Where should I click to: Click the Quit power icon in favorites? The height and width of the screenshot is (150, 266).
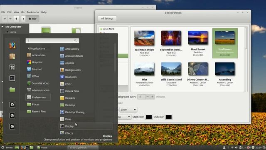(12, 127)
